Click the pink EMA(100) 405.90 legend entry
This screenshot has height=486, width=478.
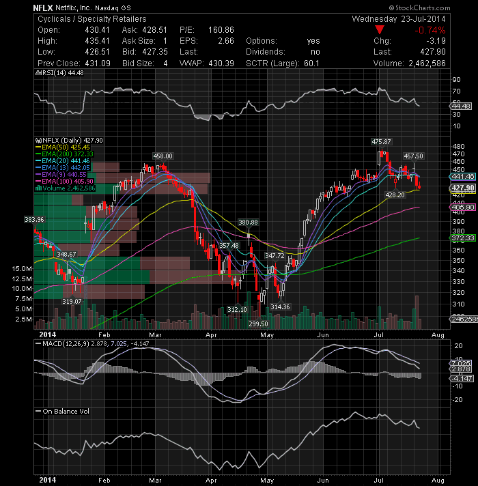64,182
